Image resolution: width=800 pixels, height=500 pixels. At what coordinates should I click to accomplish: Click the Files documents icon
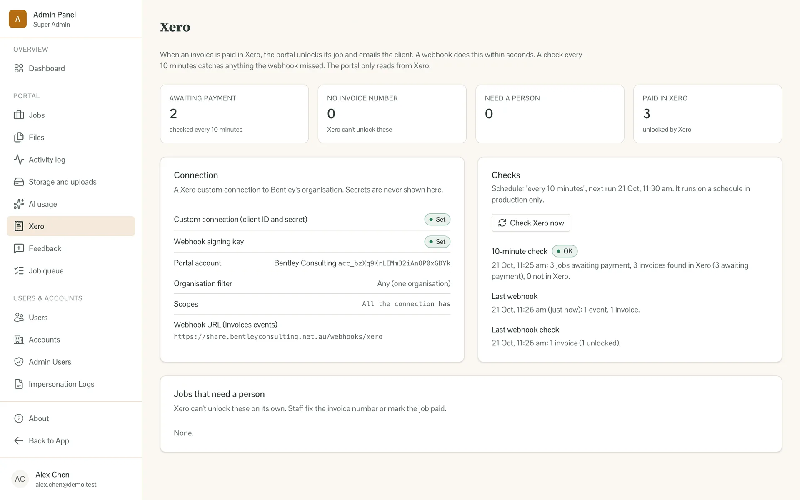(19, 137)
